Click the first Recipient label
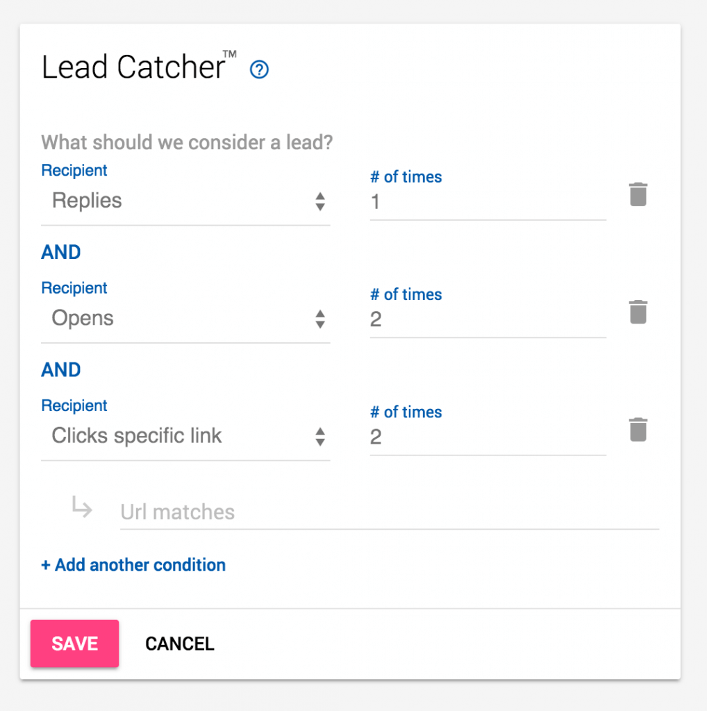The image size is (707, 711). [74, 170]
